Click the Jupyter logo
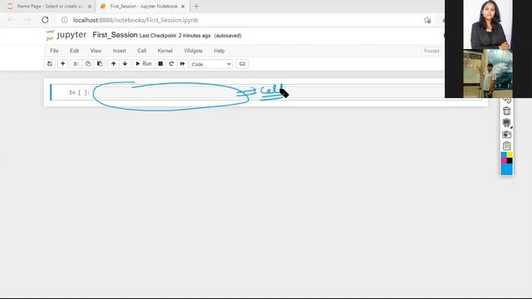This screenshot has width=532, height=299. point(66,35)
